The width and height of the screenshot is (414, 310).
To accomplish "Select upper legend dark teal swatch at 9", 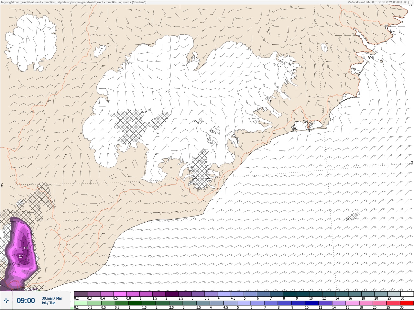I will click(x=303, y=294).
